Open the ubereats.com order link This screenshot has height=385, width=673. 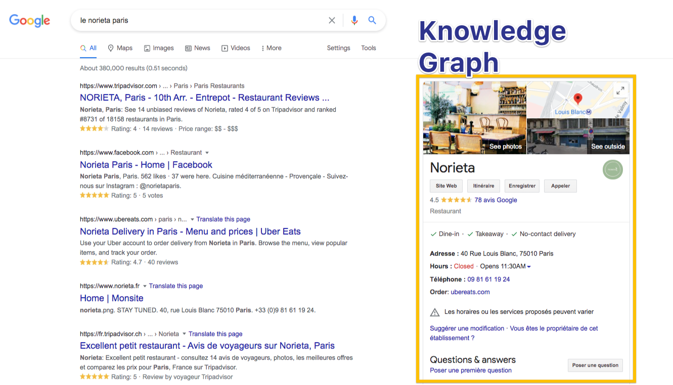[470, 292]
